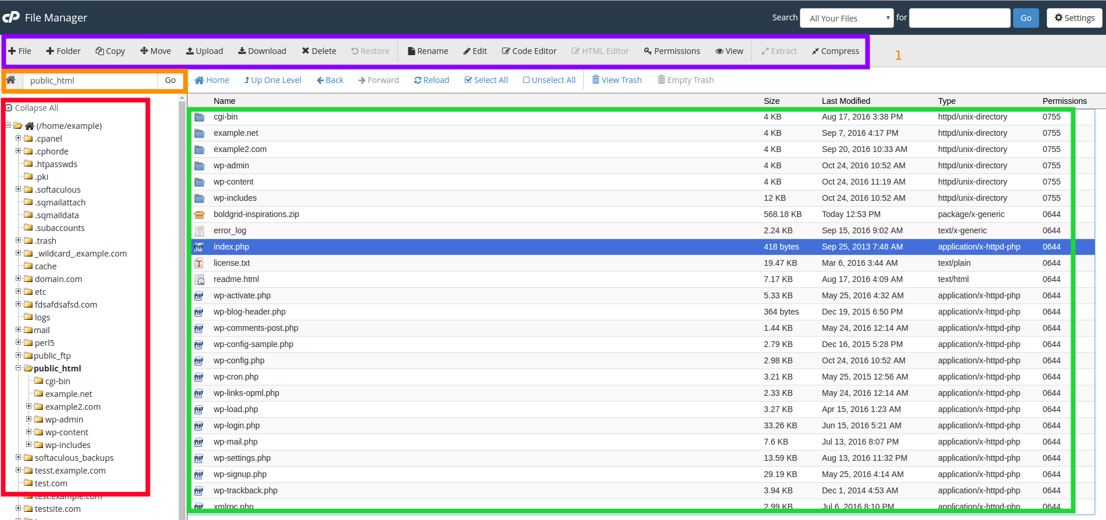Viewport: 1106px width, 520px height.
Task: Collapse the public_html tree node
Action: 18,368
